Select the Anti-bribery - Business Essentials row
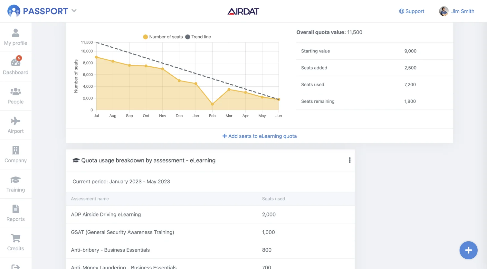The width and height of the screenshot is (487, 269). pos(210,250)
